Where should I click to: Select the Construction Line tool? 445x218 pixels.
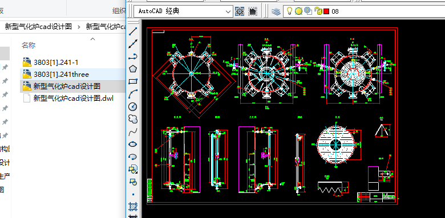pos(133,44)
